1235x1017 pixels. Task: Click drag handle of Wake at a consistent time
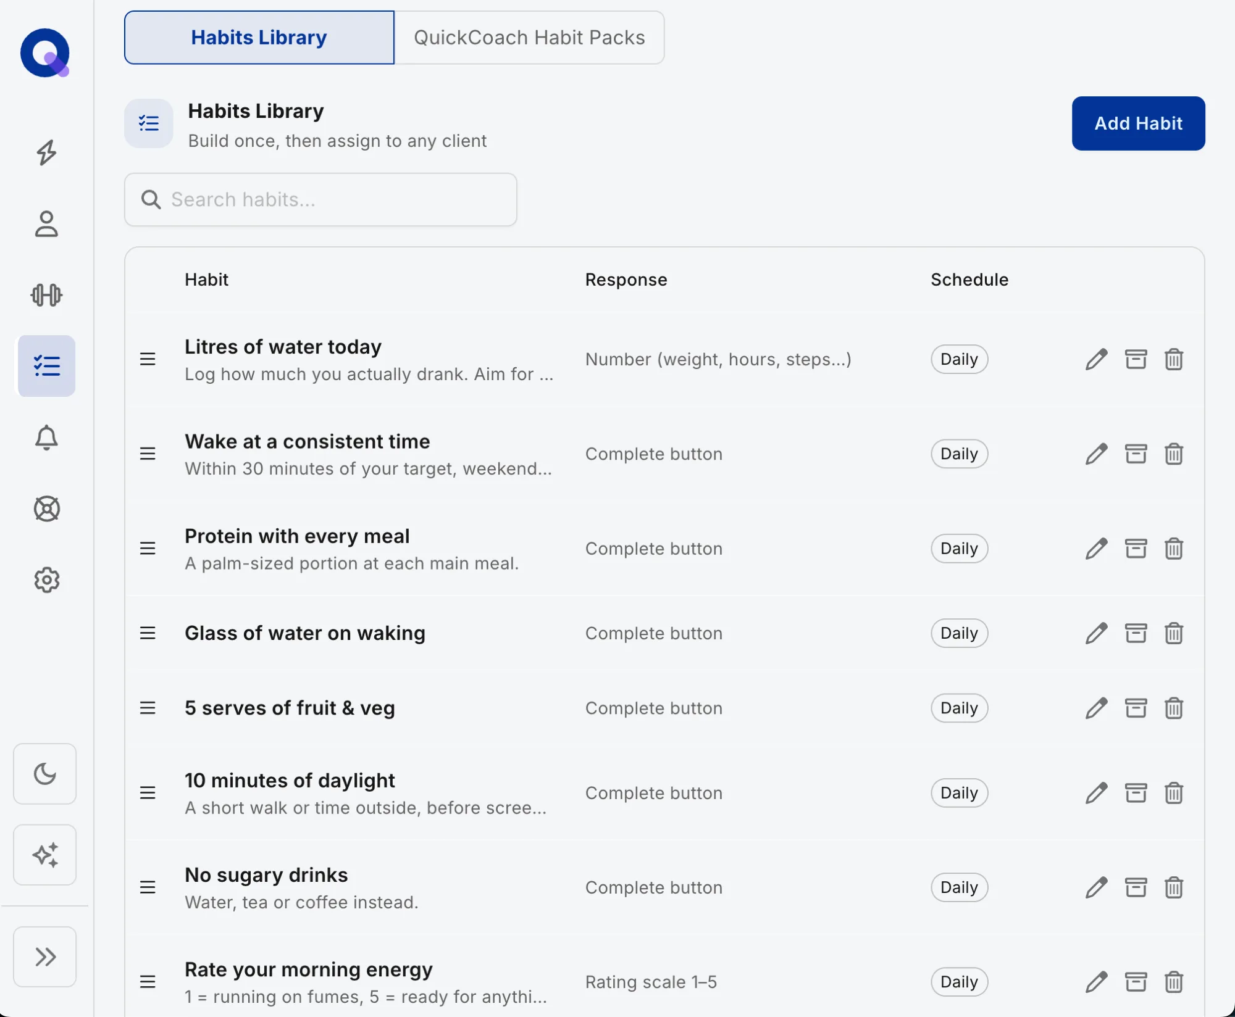[x=148, y=454]
